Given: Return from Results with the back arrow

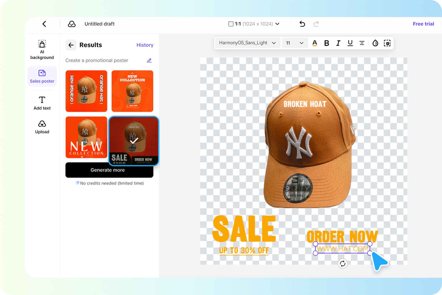Looking at the screenshot, I should coord(71,45).
